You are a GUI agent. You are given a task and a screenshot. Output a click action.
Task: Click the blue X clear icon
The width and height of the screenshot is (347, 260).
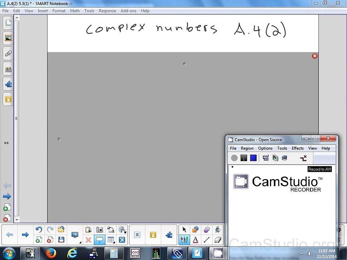click(122, 240)
